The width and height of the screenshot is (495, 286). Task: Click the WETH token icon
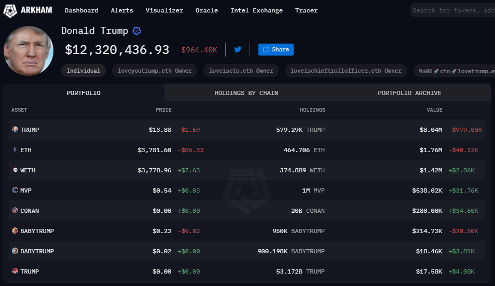click(15, 170)
